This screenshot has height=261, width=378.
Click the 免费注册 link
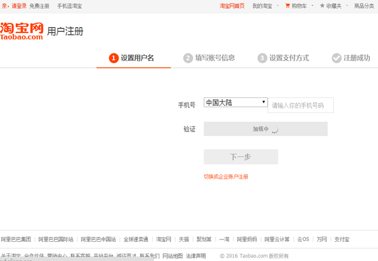[40, 6]
